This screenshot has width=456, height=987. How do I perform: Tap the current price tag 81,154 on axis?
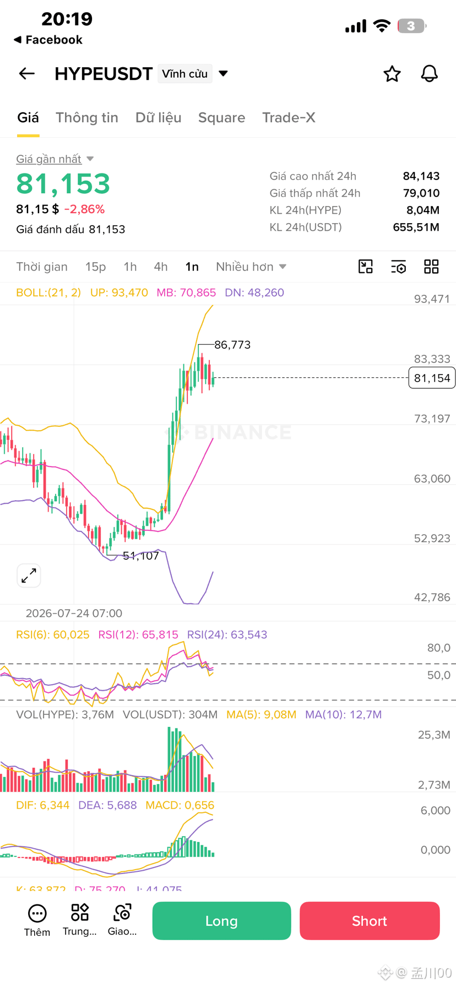[x=432, y=378]
